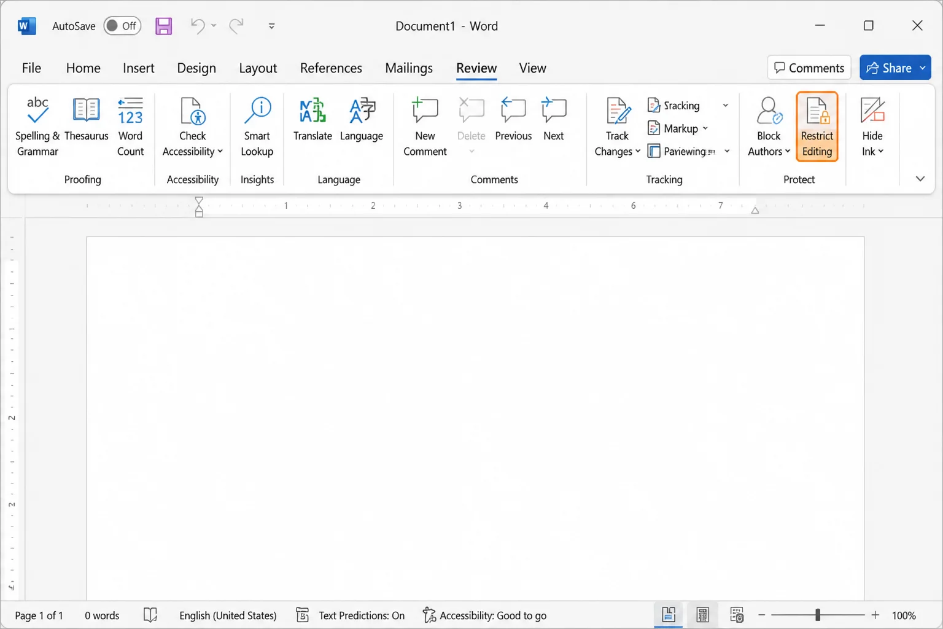Switch to the Home tab

[x=83, y=68]
